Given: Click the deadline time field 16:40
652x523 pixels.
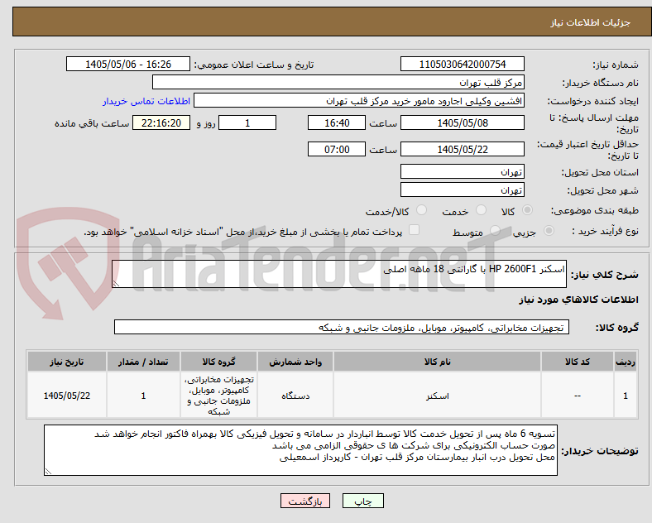Looking at the screenshot, I should [337, 123].
